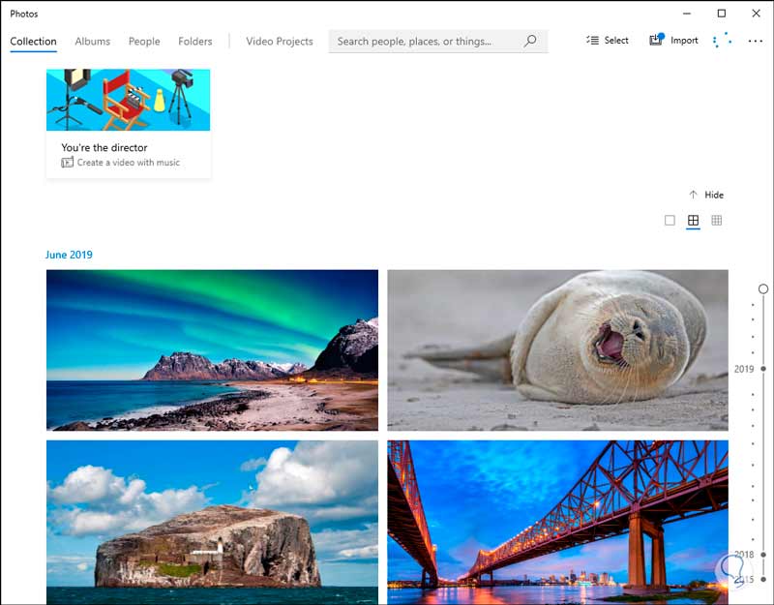Open the red bridge at dusk photo
This screenshot has height=605, width=774.
point(558,523)
